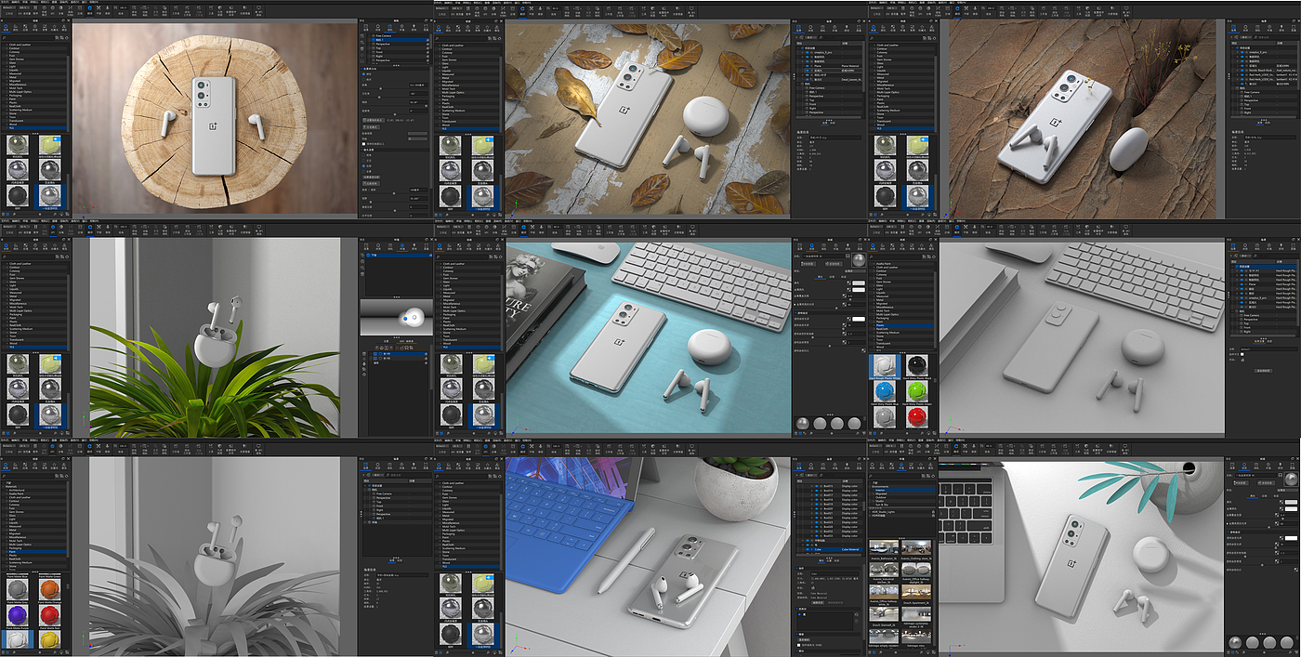Click distance value field, wood stump window

[418, 85]
